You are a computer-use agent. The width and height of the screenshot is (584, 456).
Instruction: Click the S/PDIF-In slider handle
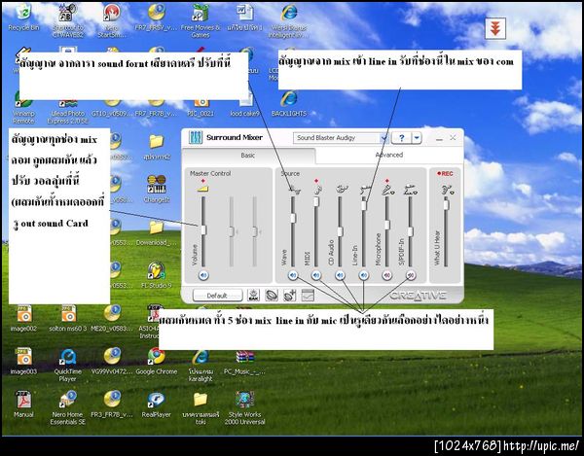pos(411,231)
